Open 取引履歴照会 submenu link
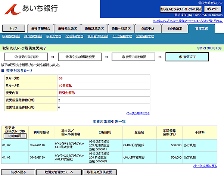 (x=11, y=36)
